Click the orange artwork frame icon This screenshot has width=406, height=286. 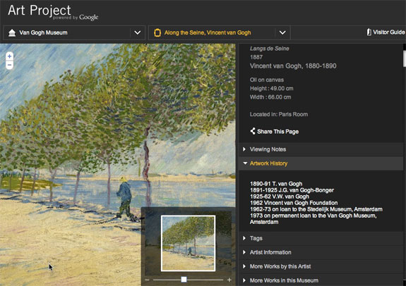coord(157,33)
